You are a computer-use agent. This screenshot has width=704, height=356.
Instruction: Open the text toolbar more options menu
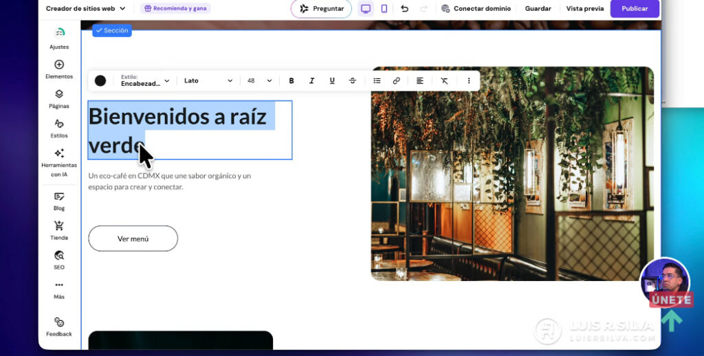tap(469, 81)
